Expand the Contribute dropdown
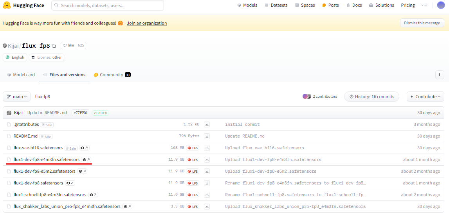Screen dimensions: 449x213 pos(425,97)
